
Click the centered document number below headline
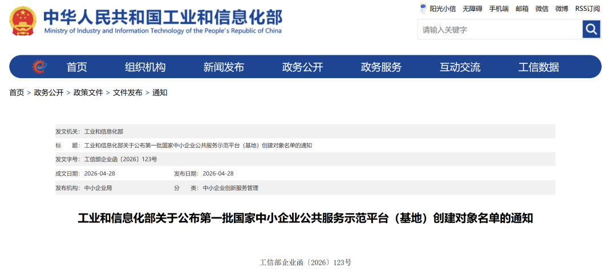pyautogui.click(x=305, y=262)
